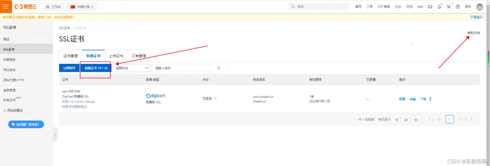Screen dimensions: 490x166
Task: Edit tag with pencil icon on cert-5881848
Action: [x=86, y=107]
